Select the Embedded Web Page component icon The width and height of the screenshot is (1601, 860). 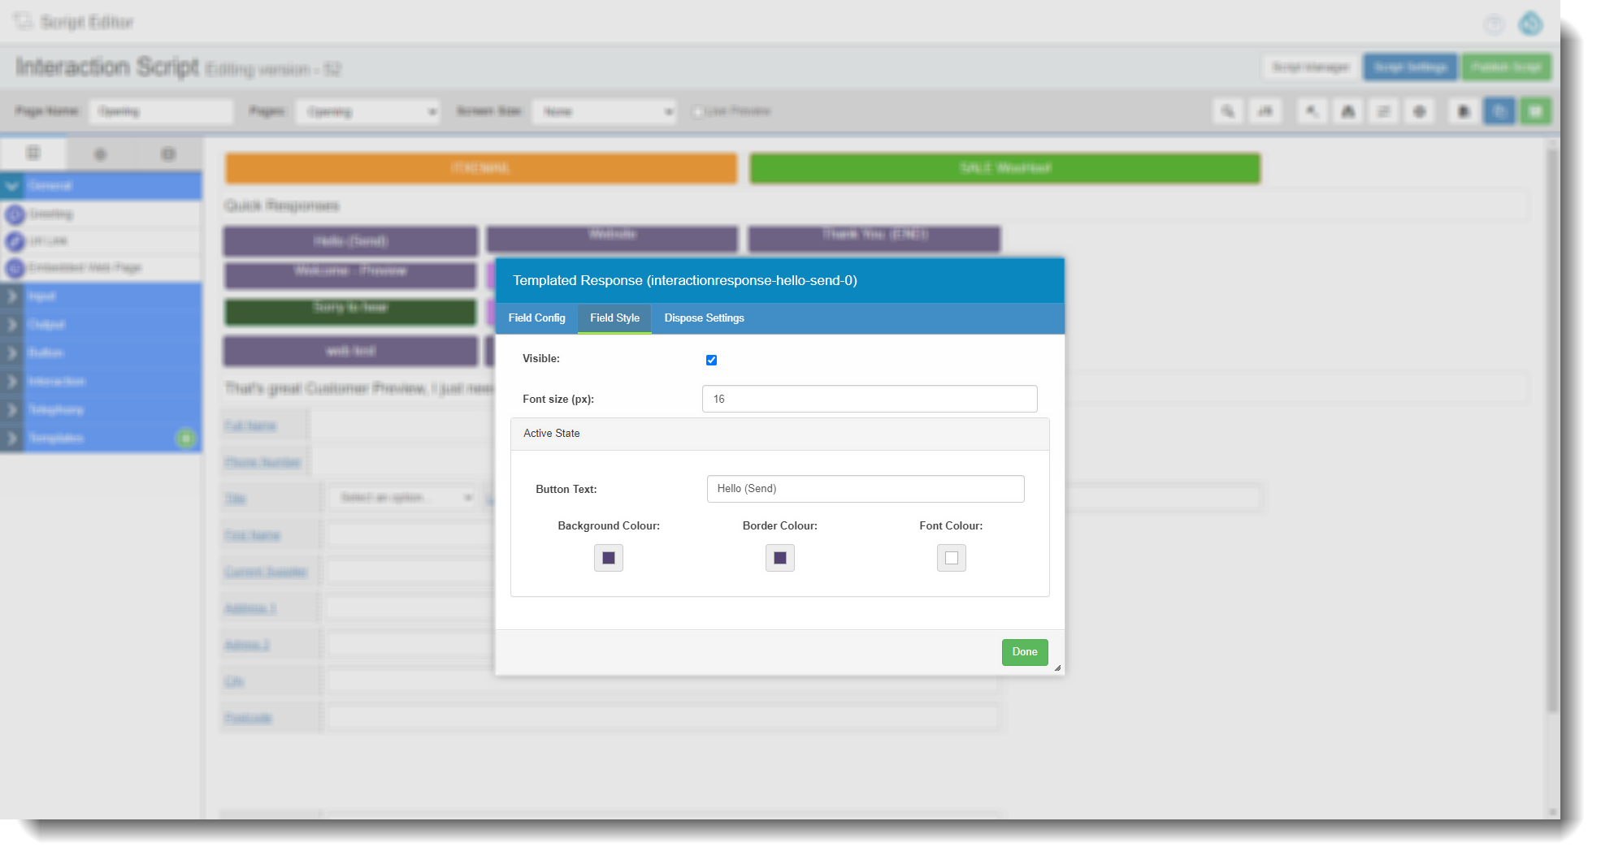(15, 268)
